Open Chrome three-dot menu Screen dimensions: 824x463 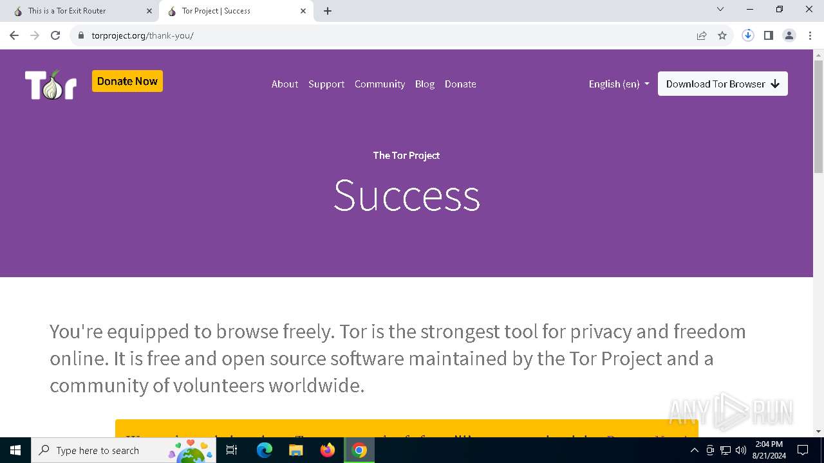(810, 35)
